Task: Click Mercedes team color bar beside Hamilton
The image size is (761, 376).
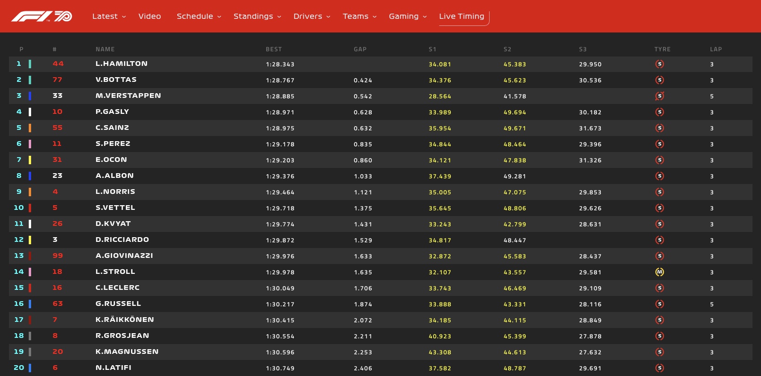Action: (x=30, y=64)
